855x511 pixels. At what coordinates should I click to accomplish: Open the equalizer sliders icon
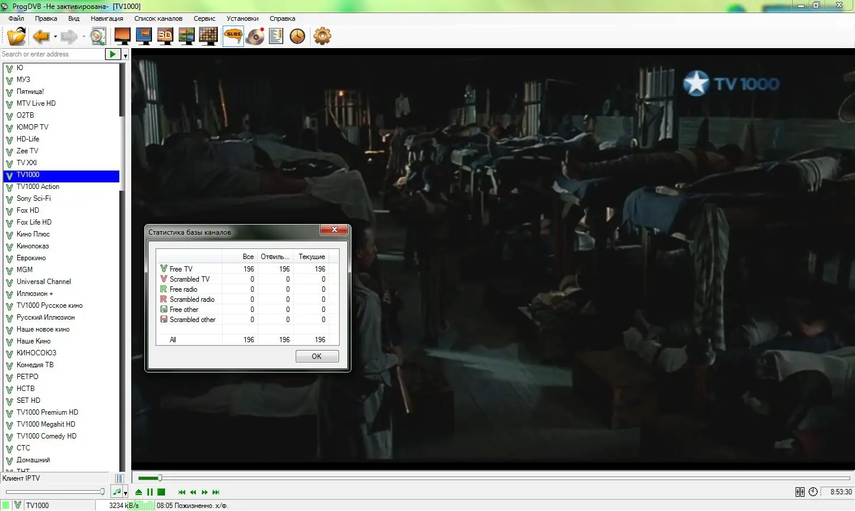tap(800, 492)
